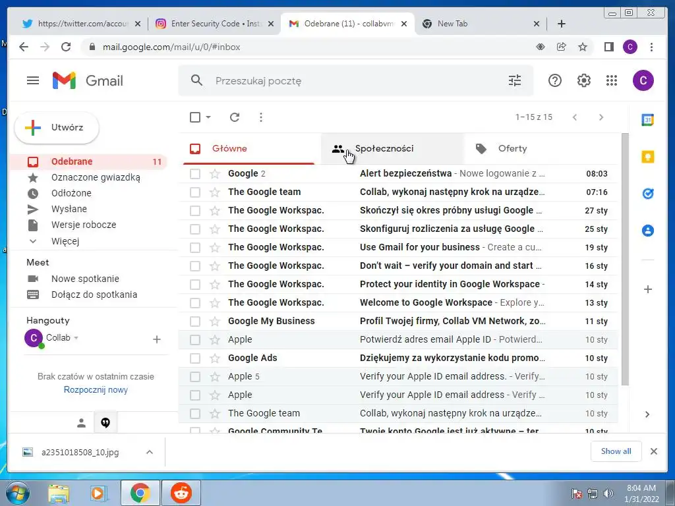The height and width of the screenshot is (506, 675).
Task: Open the three-dot More options in mail toolbar
Action: tap(260, 117)
